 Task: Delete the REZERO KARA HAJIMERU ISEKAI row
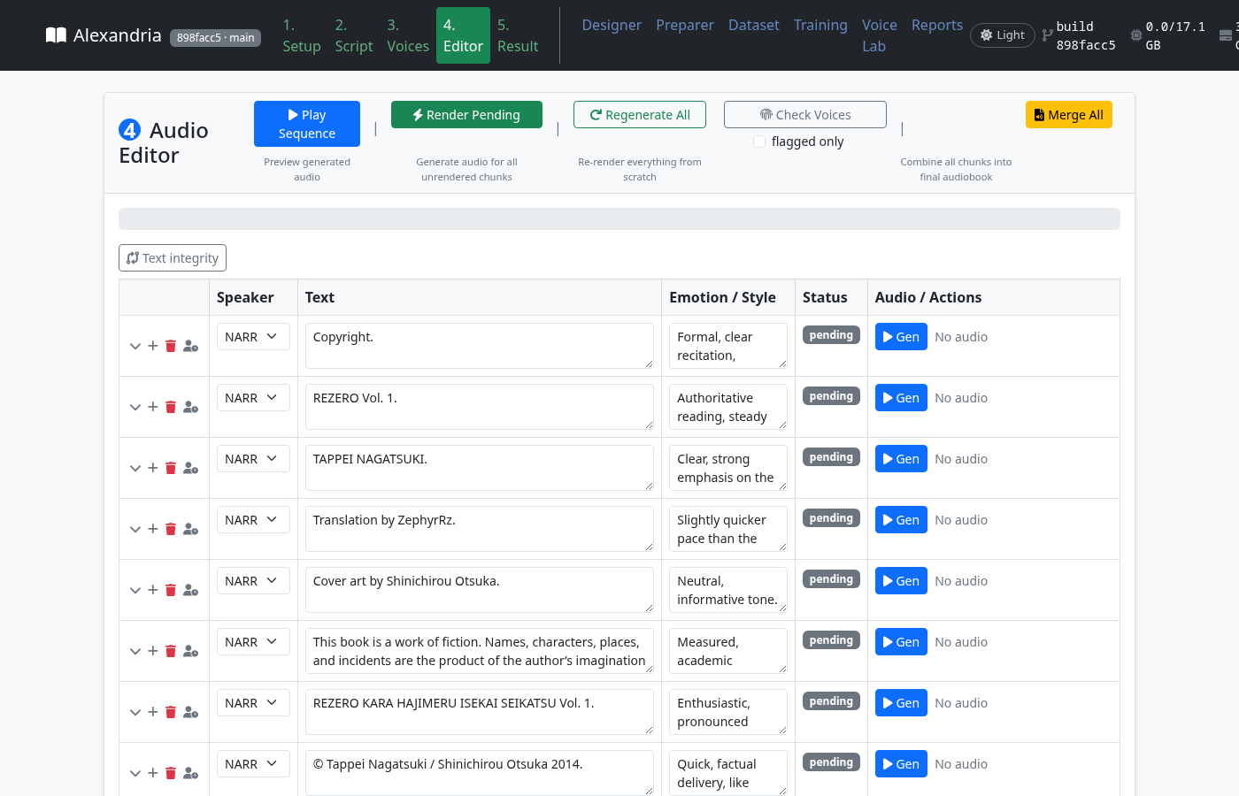click(171, 712)
